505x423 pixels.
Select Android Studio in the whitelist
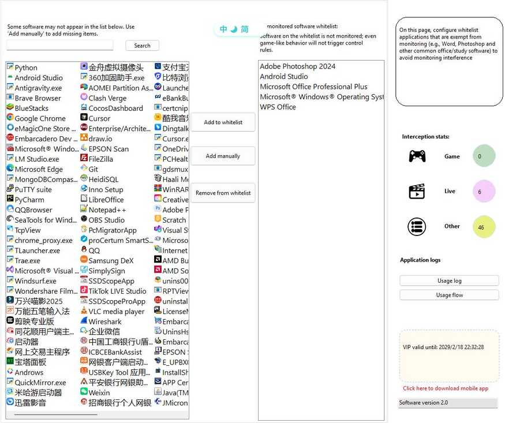click(x=284, y=76)
